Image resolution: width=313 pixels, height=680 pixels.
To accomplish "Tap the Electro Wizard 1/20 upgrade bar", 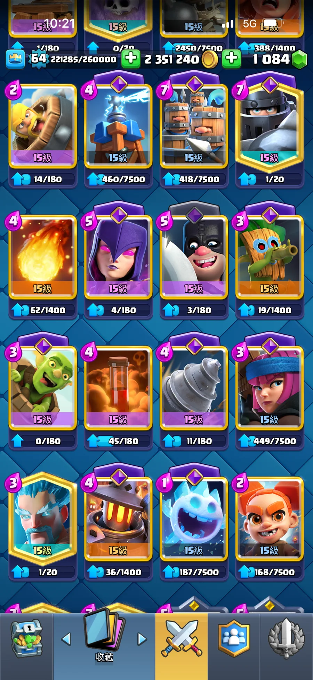I will coord(42,572).
